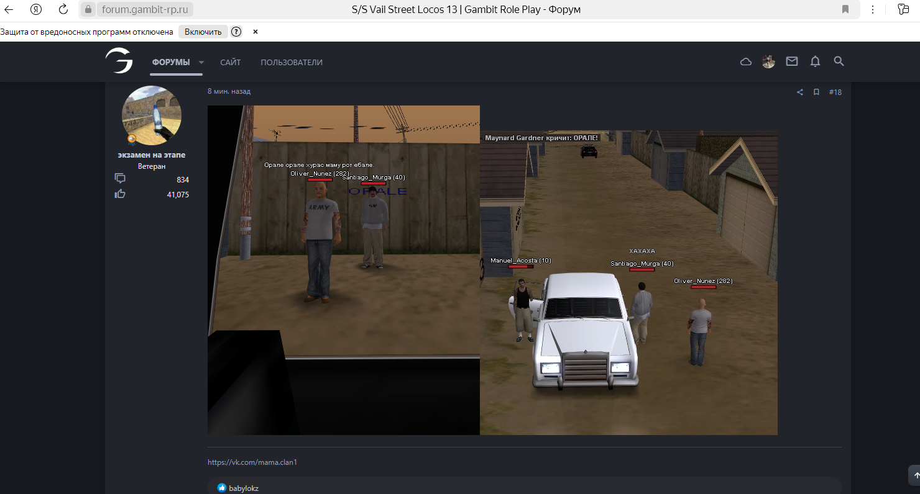The height and width of the screenshot is (494, 920).
Task: Open the notifications bell
Action: coord(815,61)
